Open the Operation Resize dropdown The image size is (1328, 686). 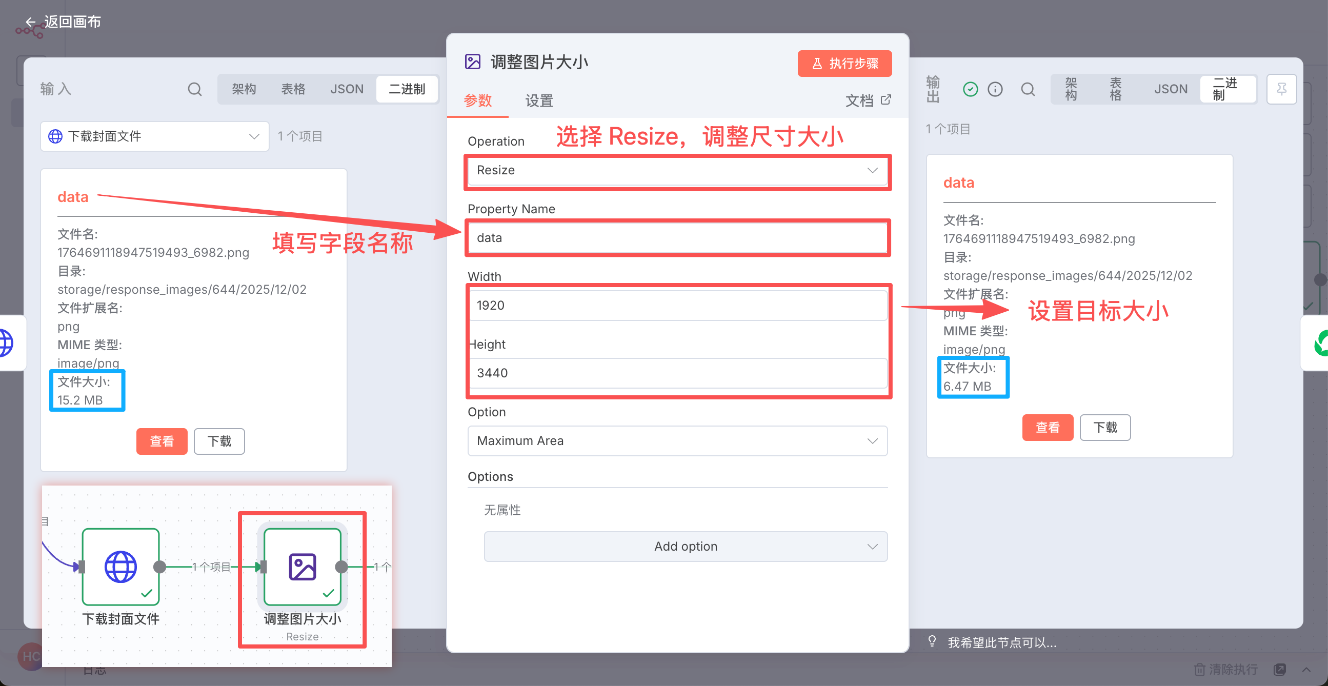click(x=677, y=171)
